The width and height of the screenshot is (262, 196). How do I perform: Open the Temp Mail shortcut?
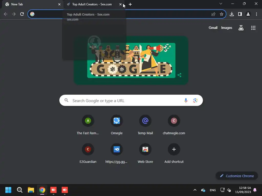(145, 125)
